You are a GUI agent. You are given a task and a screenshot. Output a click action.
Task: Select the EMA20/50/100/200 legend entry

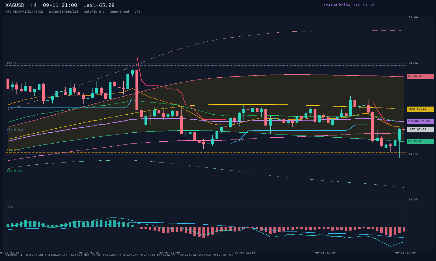pyautogui.click(x=64, y=12)
